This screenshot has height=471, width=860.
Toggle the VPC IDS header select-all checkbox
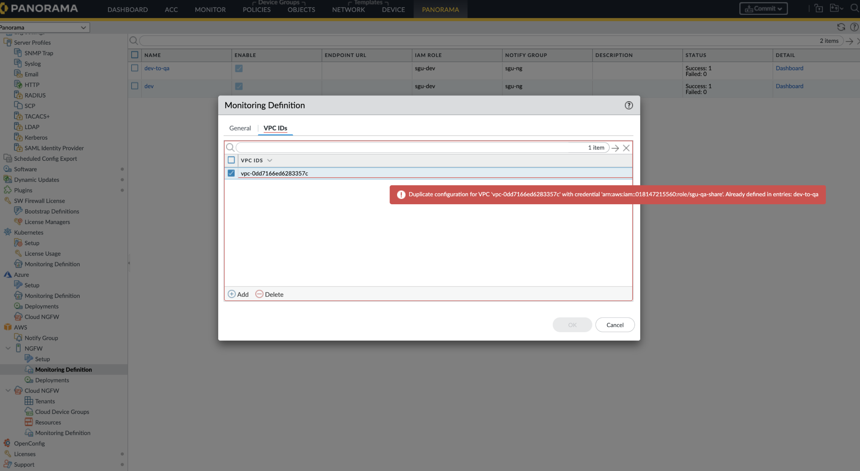click(231, 160)
